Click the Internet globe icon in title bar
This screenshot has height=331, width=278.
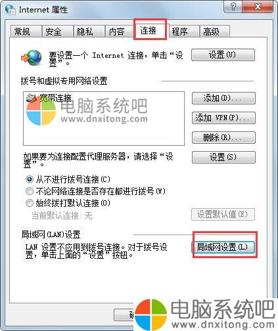point(10,9)
